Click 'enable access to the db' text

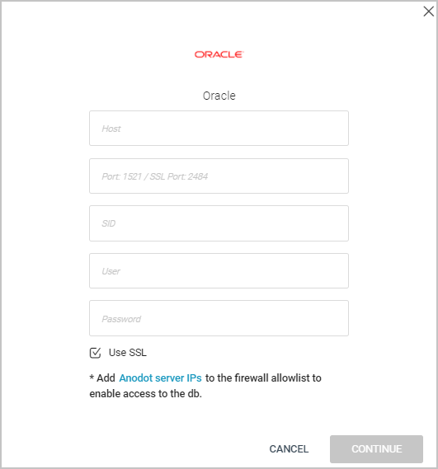pos(145,394)
